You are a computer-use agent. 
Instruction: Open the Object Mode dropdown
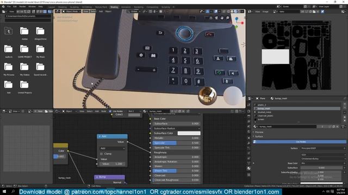(x=71, y=11)
